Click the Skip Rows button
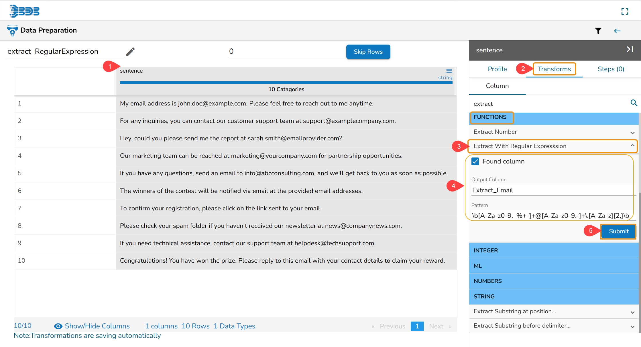Image resolution: width=641 pixels, height=347 pixels. pos(368,52)
